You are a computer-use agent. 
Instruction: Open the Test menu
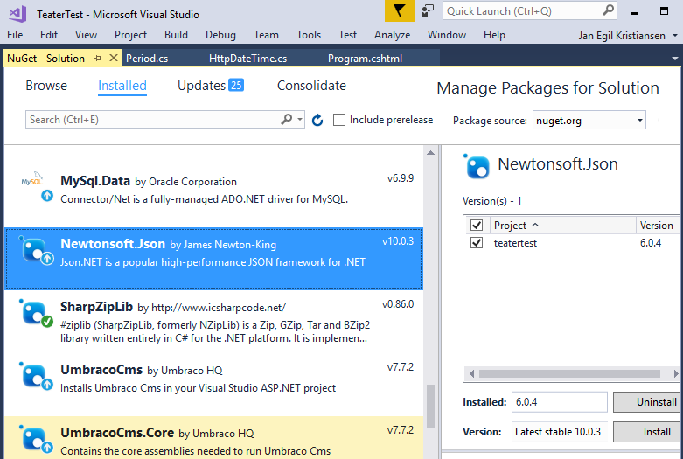[347, 35]
